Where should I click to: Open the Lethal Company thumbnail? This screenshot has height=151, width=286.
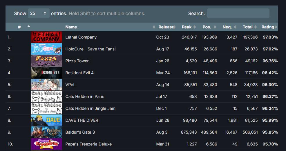pos(46,37)
